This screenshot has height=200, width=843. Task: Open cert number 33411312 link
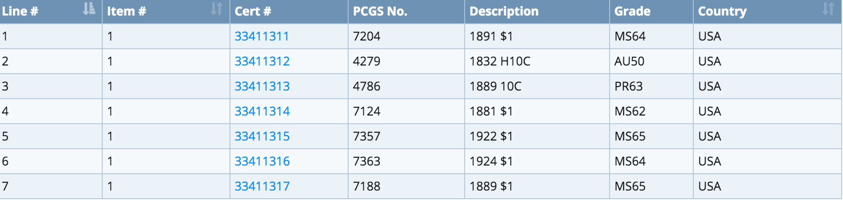(262, 62)
